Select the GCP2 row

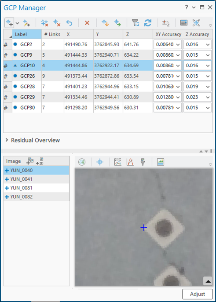tap(108, 44)
